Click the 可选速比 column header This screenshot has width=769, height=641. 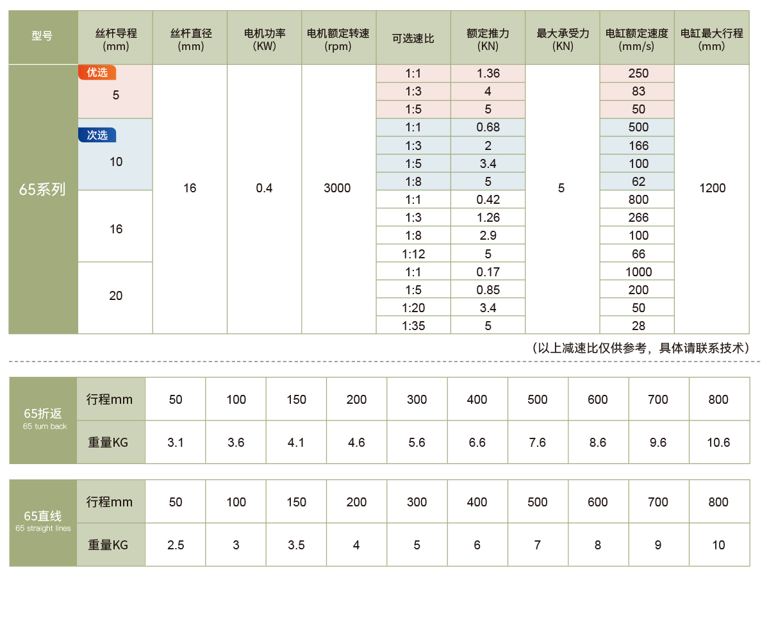click(x=413, y=38)
